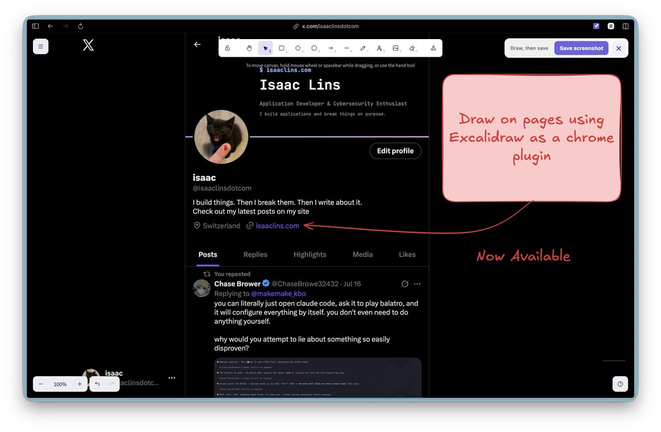Open the Excalidraw help question icon
Image resolution: width=661 pixels, height=432 pixels.
point(620,384)
